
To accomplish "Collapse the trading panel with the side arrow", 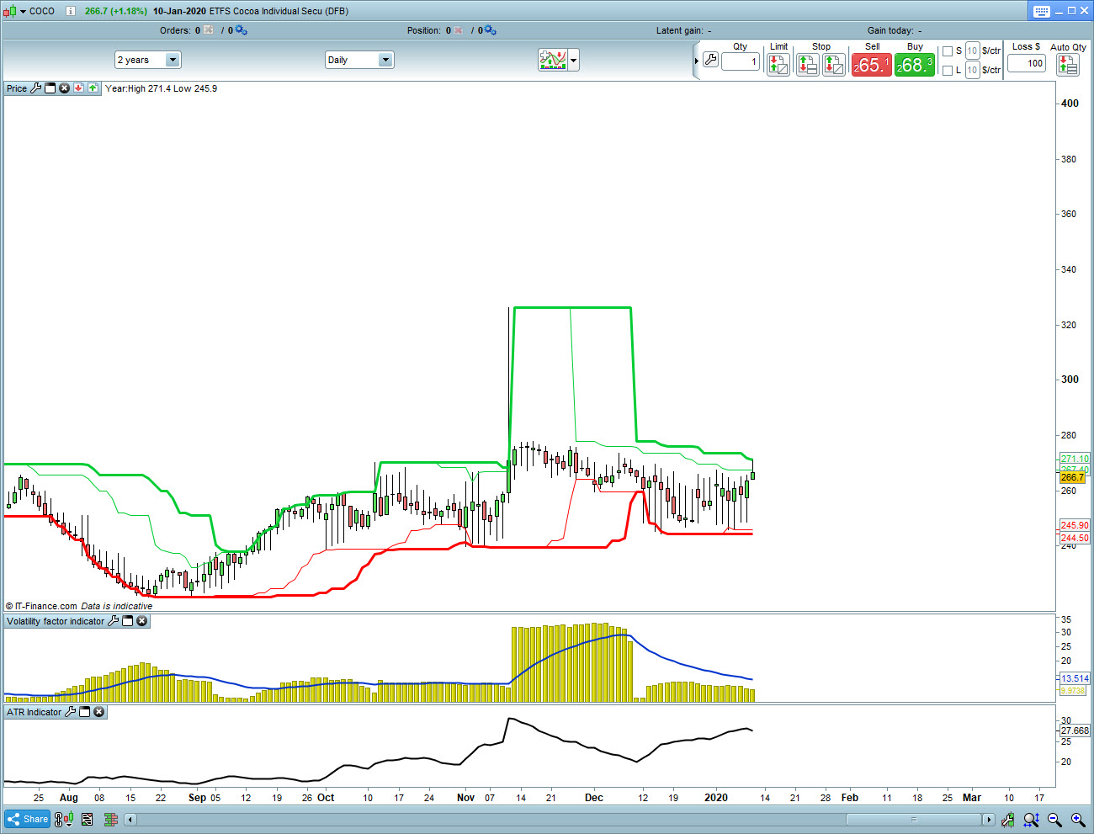I will (x=696, y=61).
